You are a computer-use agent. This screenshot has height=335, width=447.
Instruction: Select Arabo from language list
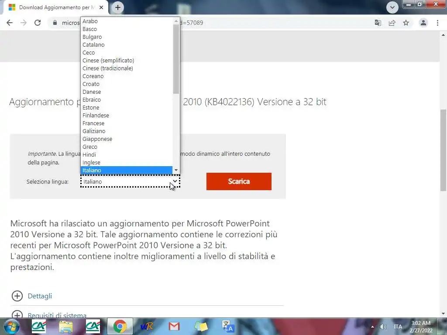tap(127, 21)
